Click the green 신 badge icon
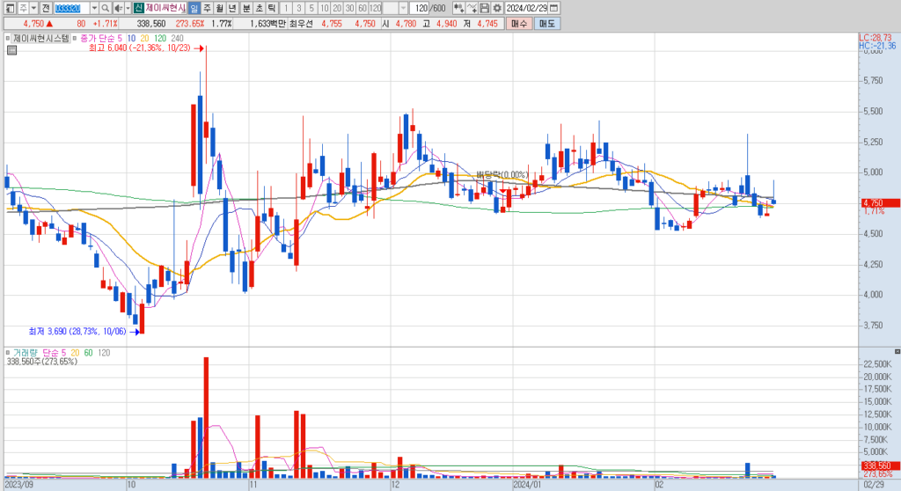 pyautogui.click(x=139, y=8)
